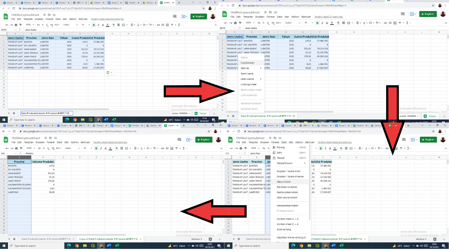Click the paint format icon in top-left window
Viewport: 449px width, 252px height.
coord(20,25)
